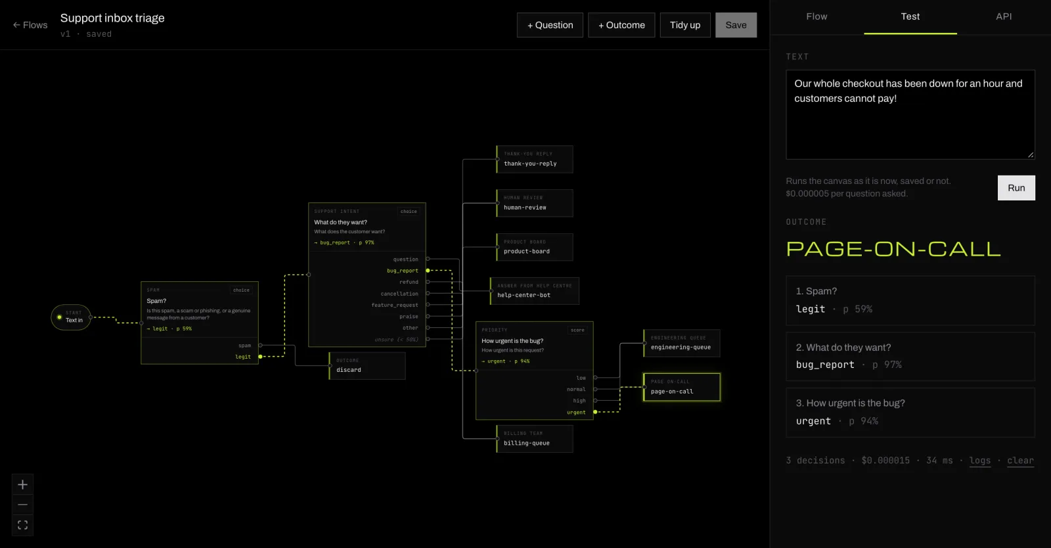This screenshot has height=548, width=1051.
Task: Select the discard outcome node
Action: [367, 366]
